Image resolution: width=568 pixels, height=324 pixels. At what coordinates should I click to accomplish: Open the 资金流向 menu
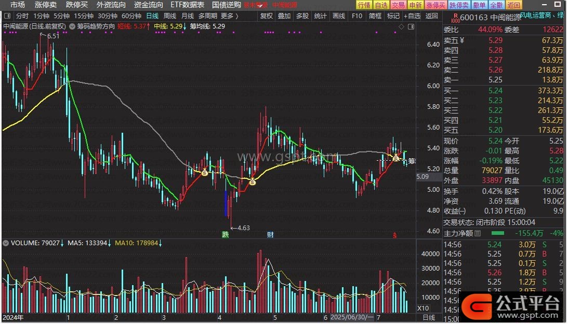coord(149,5)
